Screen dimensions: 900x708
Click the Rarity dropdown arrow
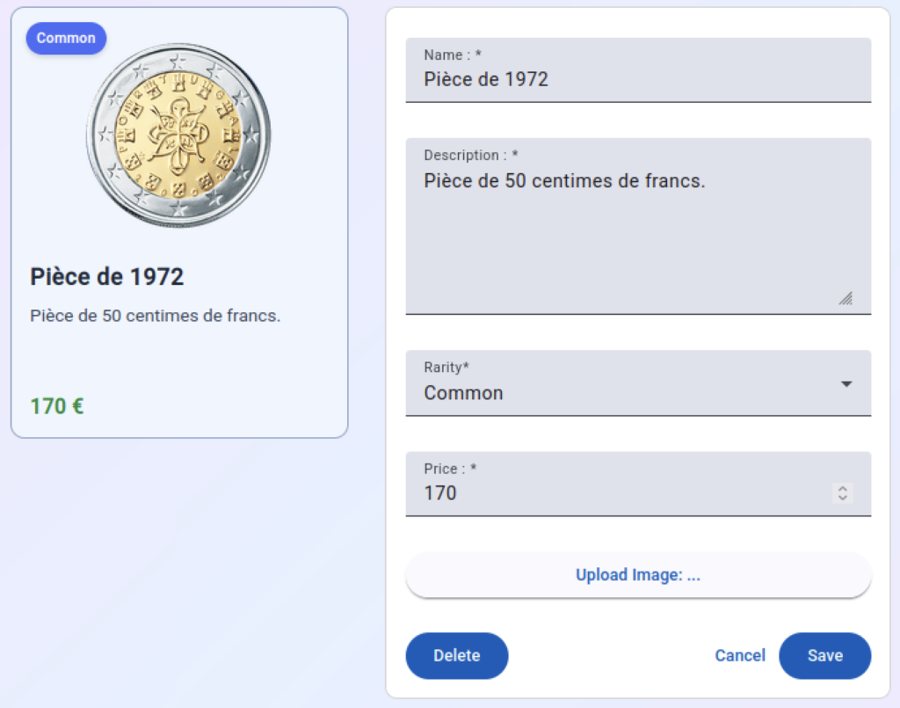[846, 384]
